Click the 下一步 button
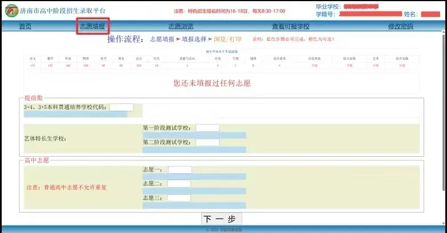447x233 pixels. [x=222, y=219]
